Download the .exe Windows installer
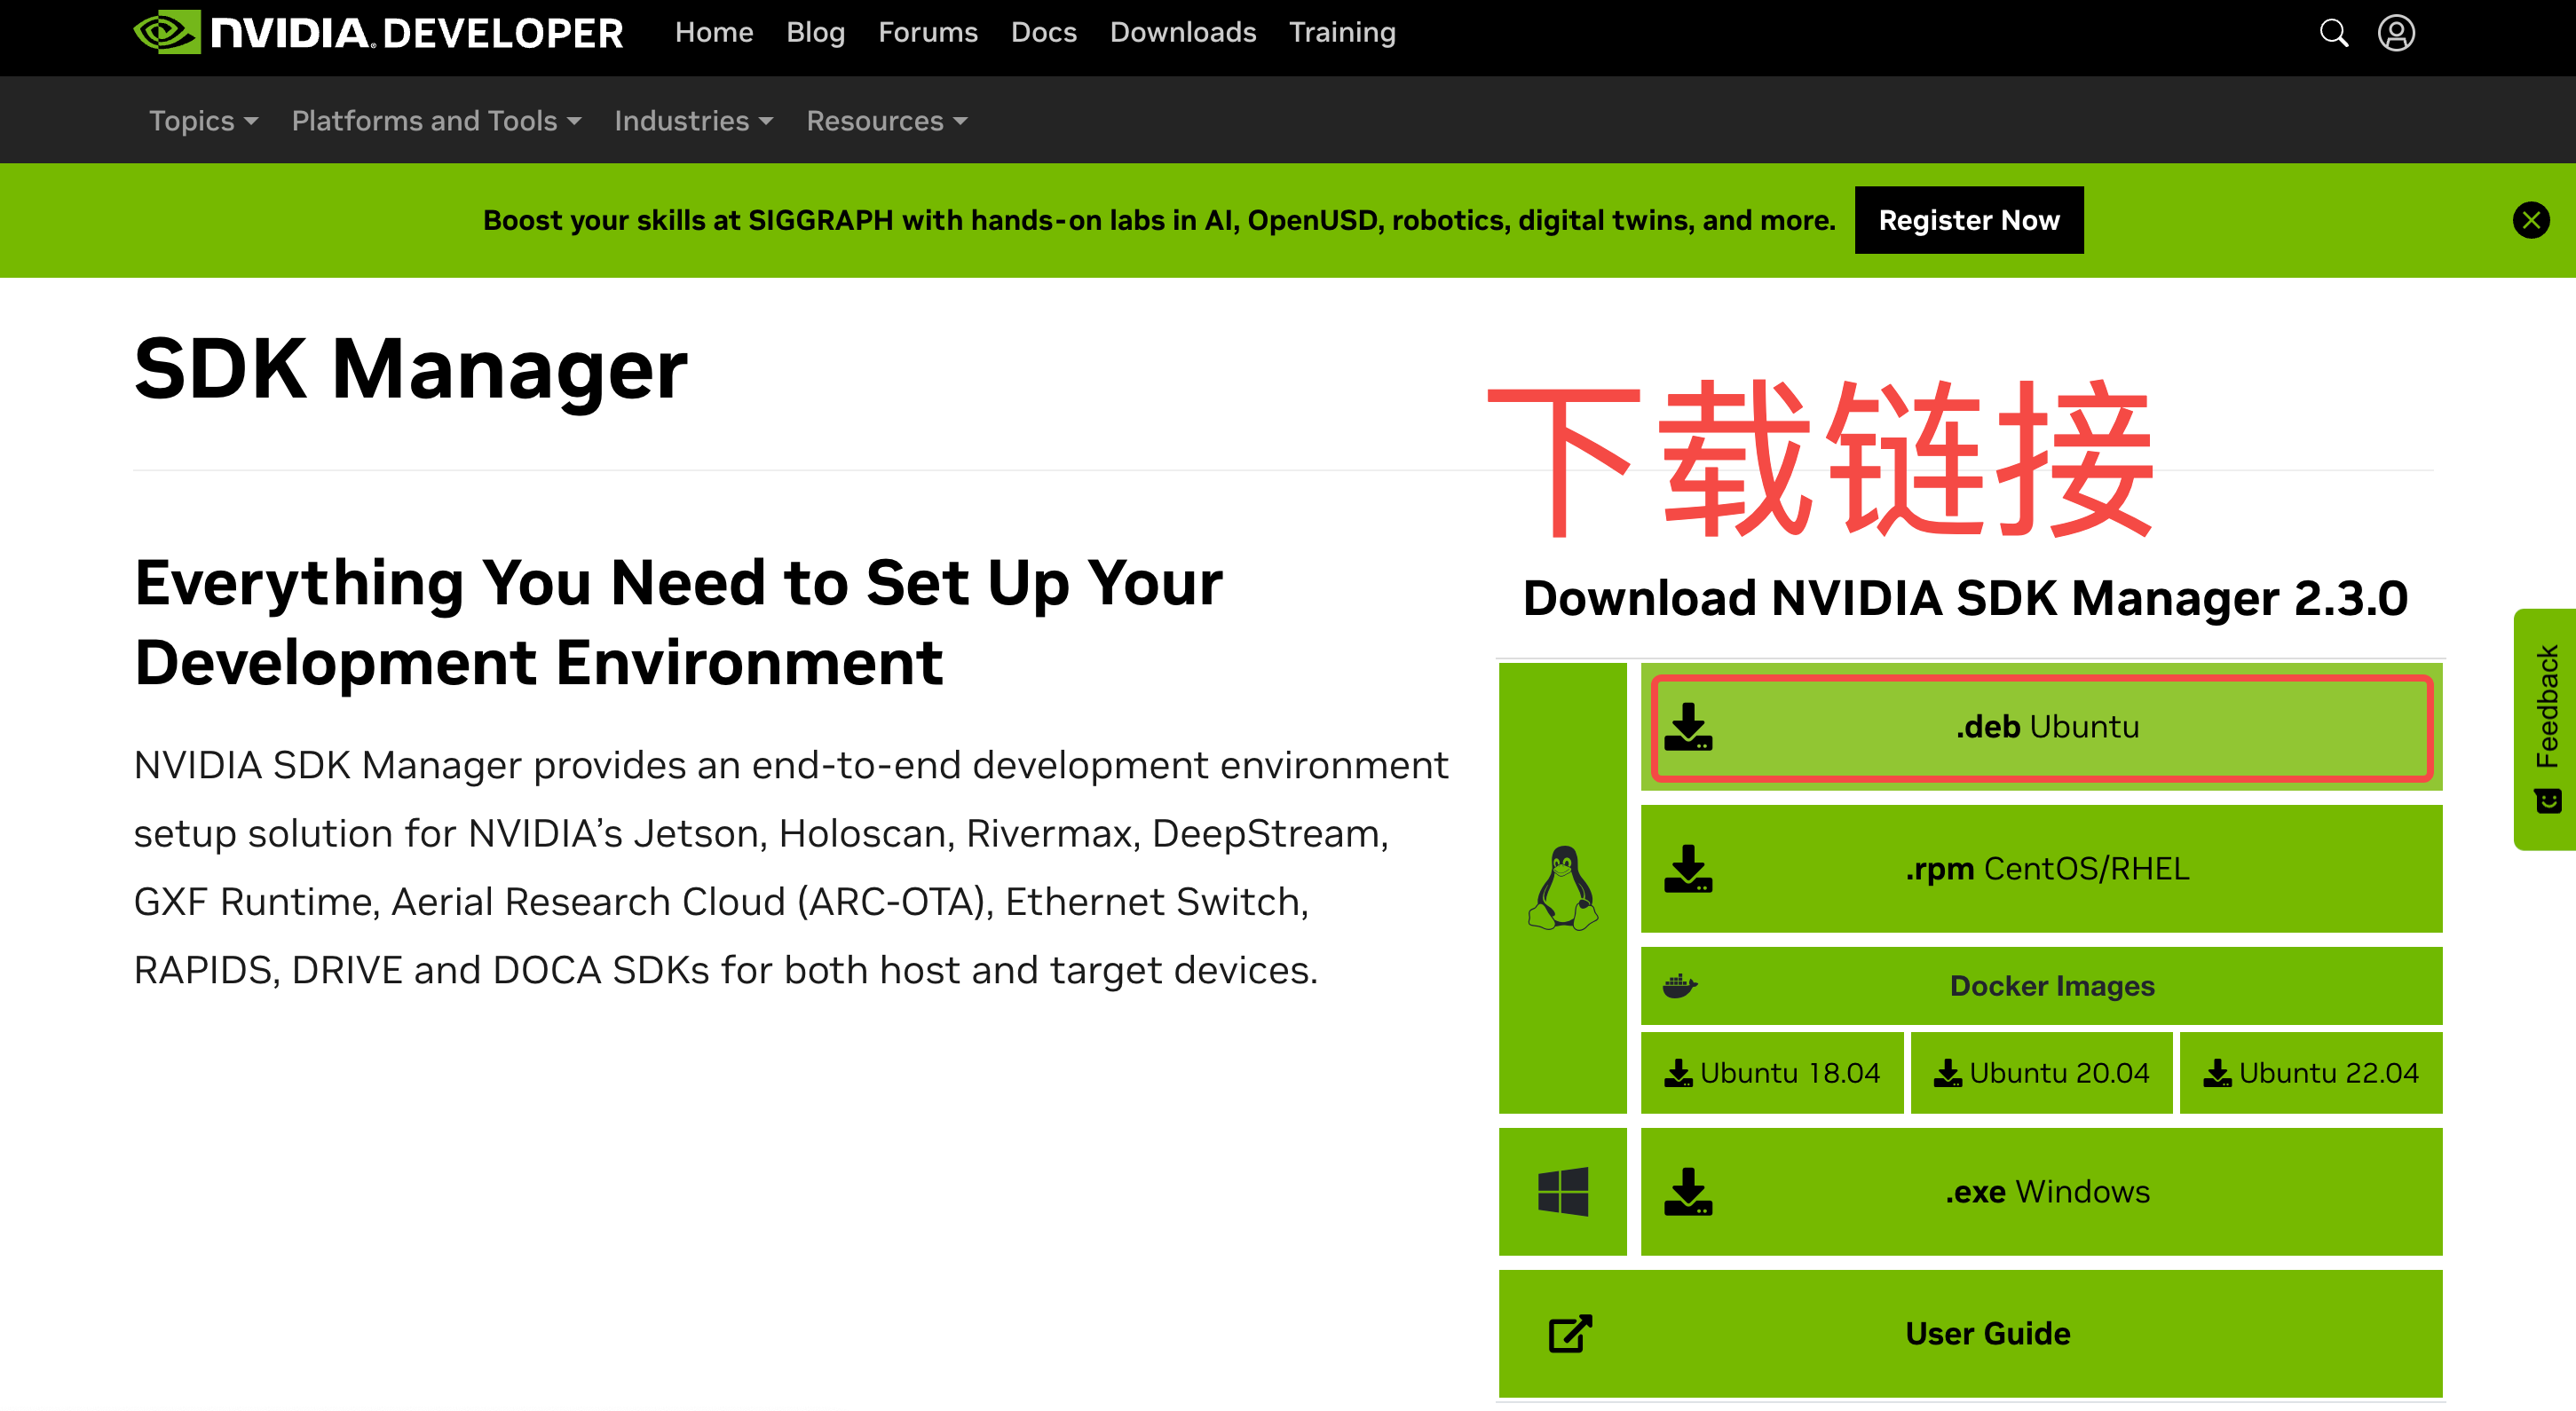This screenshot has height=1411, width=2576. pos(2041,1192)
